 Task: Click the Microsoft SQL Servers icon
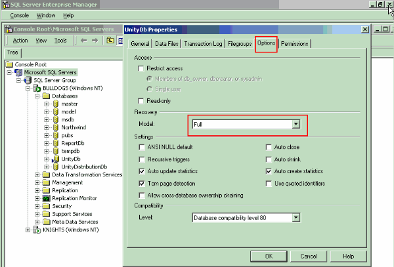(x=18, y=72)
